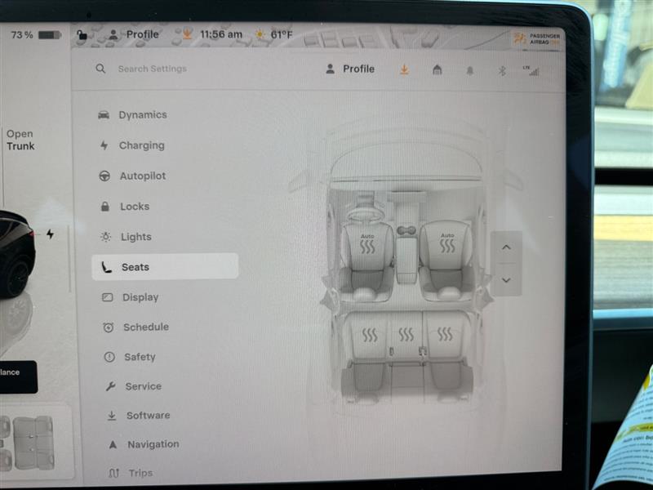
Task: Tap the Open Trunk button
Action: 20,140
